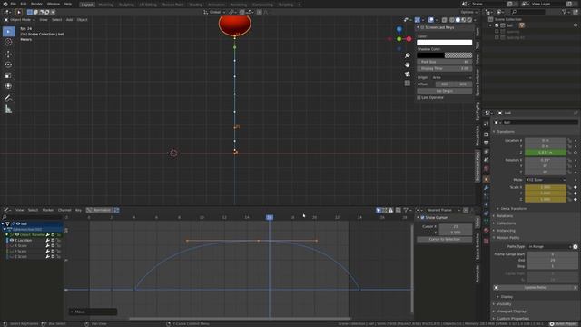Open the Marker menu in Graph Editor
The height and width of the screenshot is (327, 581).
[48, 210]
